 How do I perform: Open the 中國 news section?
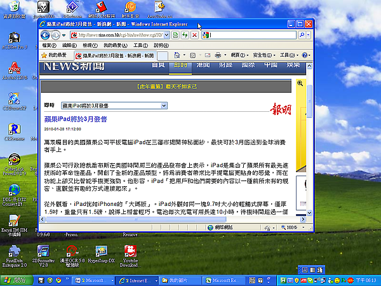(x=271, y=65)
